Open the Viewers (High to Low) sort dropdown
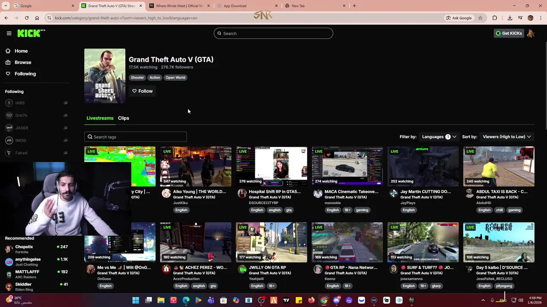Screen dimensions: 547x307 point(507,137)
